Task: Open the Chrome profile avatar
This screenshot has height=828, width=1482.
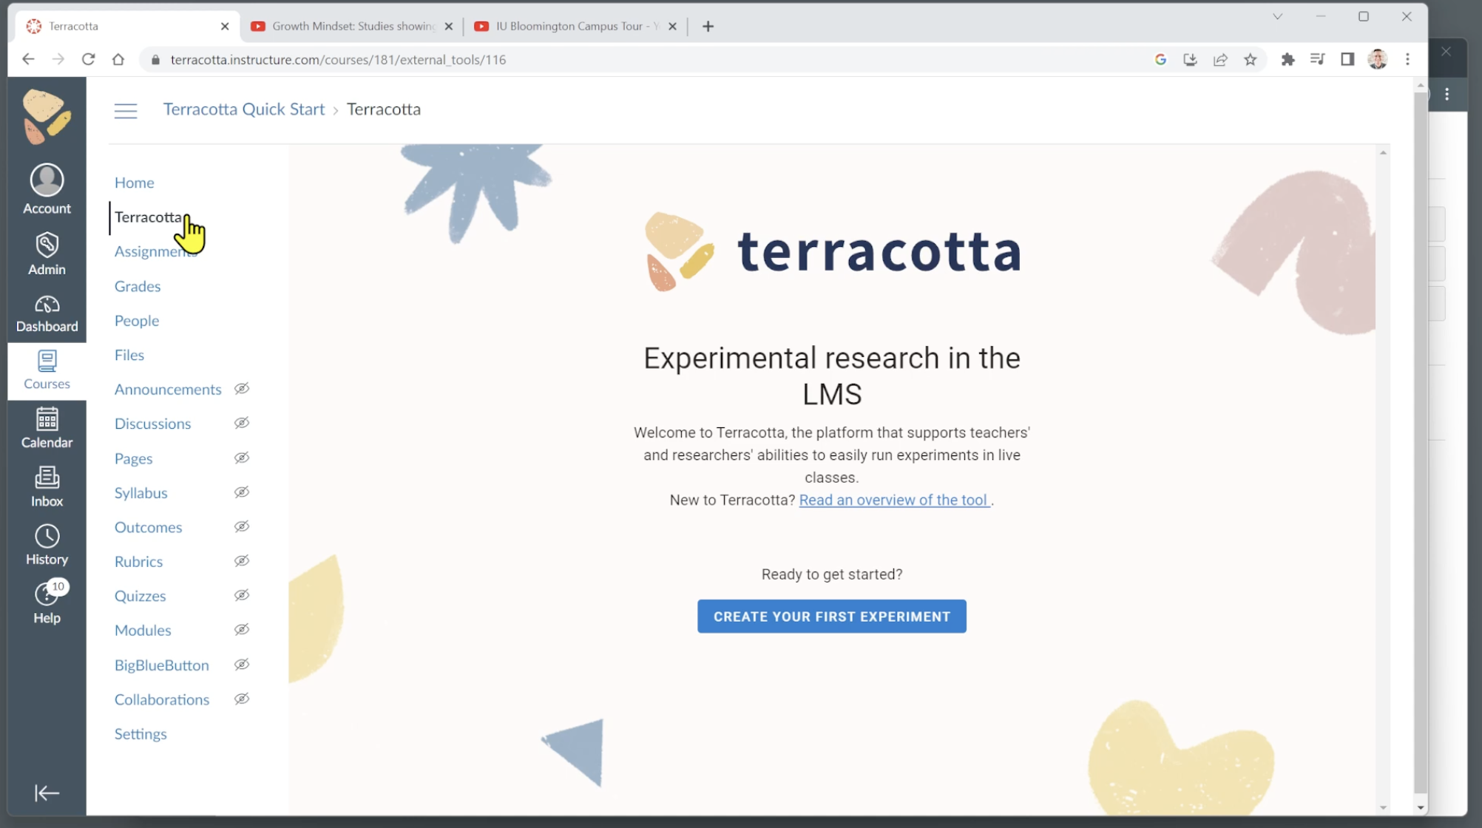Action: pos(1377,59)
